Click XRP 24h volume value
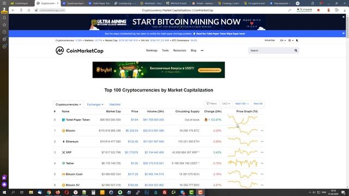This screenshot has width=349, height=196. click(154, 152)
